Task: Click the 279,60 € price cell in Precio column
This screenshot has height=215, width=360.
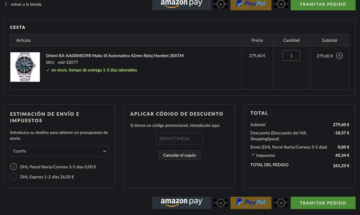Action: click(x=257, y=55)
